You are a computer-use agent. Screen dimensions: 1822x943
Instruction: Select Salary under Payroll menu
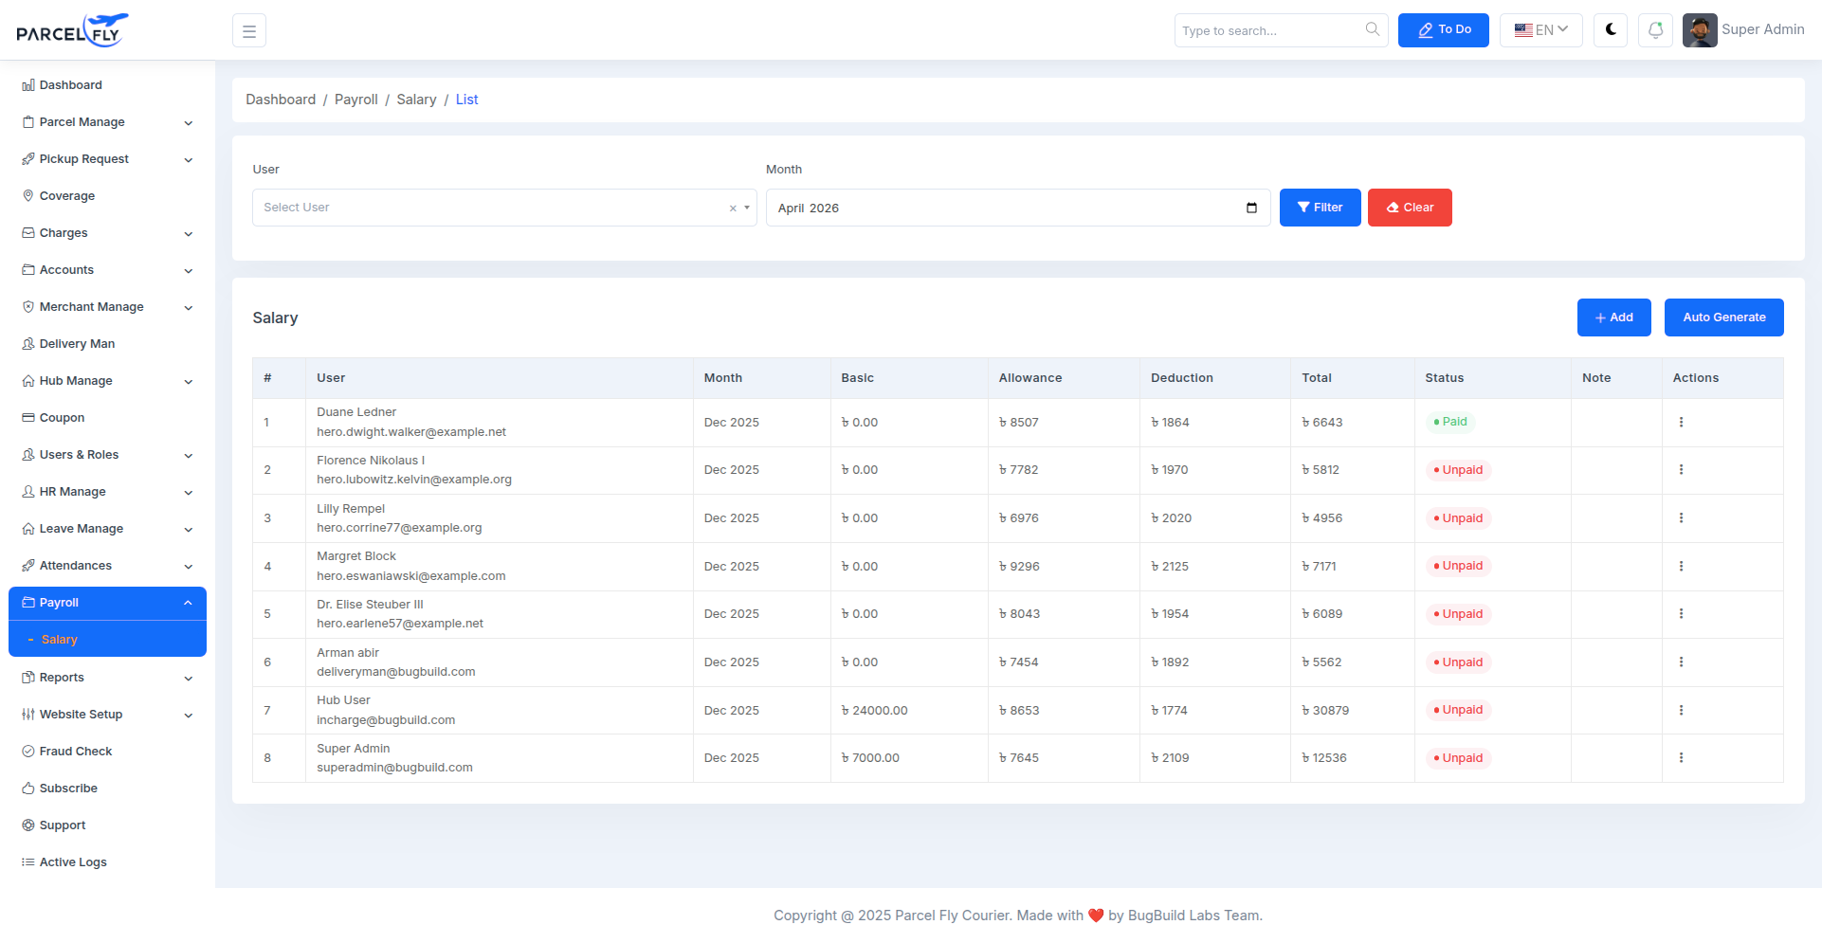point(60,639)
